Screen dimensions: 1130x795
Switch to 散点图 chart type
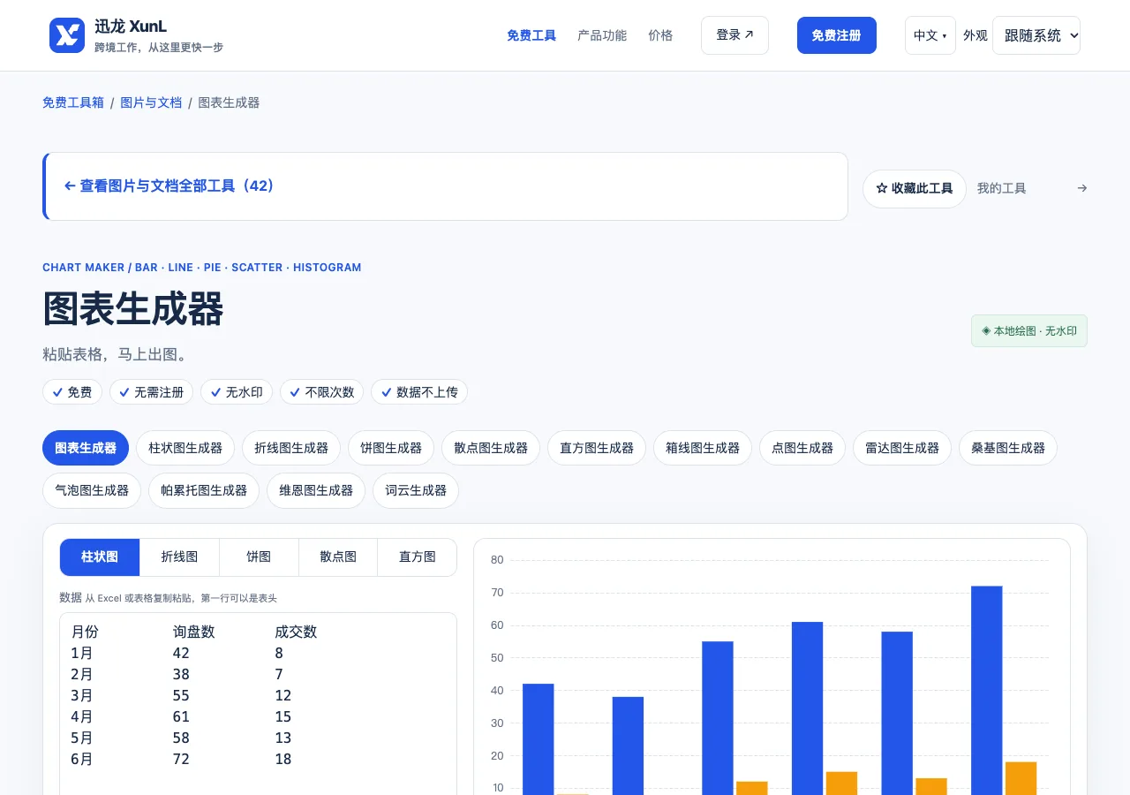[338, 557]
